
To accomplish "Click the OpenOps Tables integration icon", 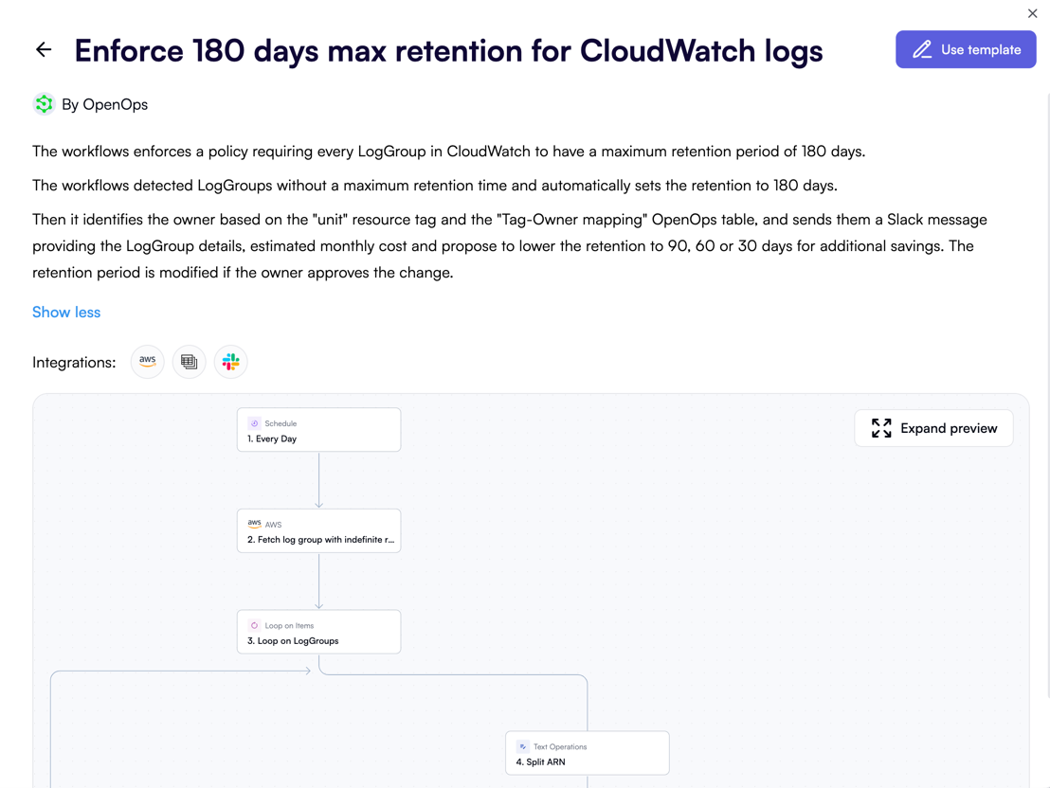I will (x=189, y=361).
